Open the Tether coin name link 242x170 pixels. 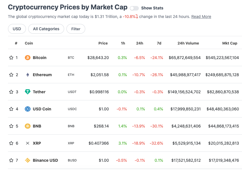tap(39, 92)
